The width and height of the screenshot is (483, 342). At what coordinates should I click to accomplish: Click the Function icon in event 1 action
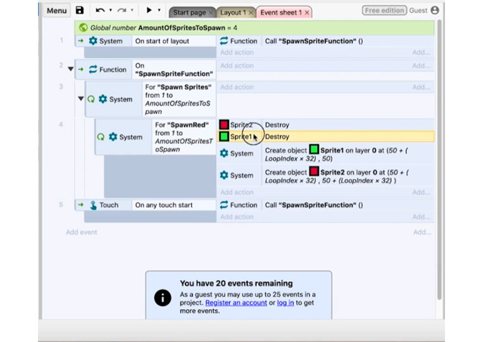[224, 41]
